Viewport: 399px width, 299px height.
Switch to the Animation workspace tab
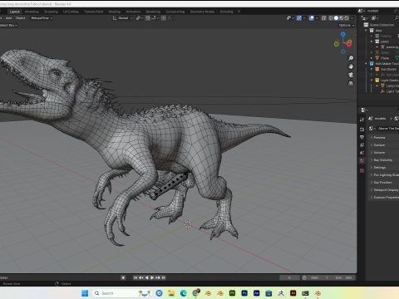coord(133,12)
